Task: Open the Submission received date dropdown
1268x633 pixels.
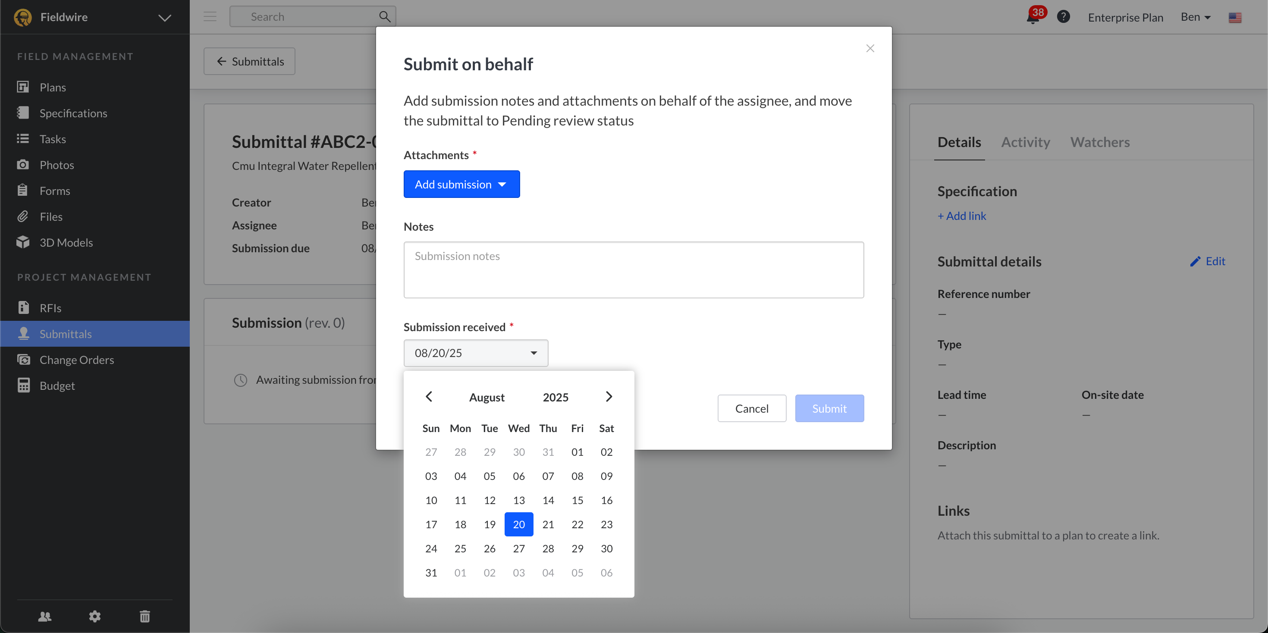Action: tap(475, 352)
